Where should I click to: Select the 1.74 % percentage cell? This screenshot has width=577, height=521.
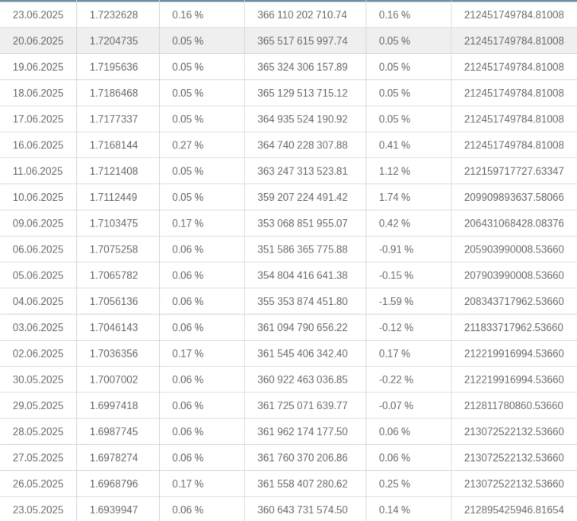[x=394, y=197]
